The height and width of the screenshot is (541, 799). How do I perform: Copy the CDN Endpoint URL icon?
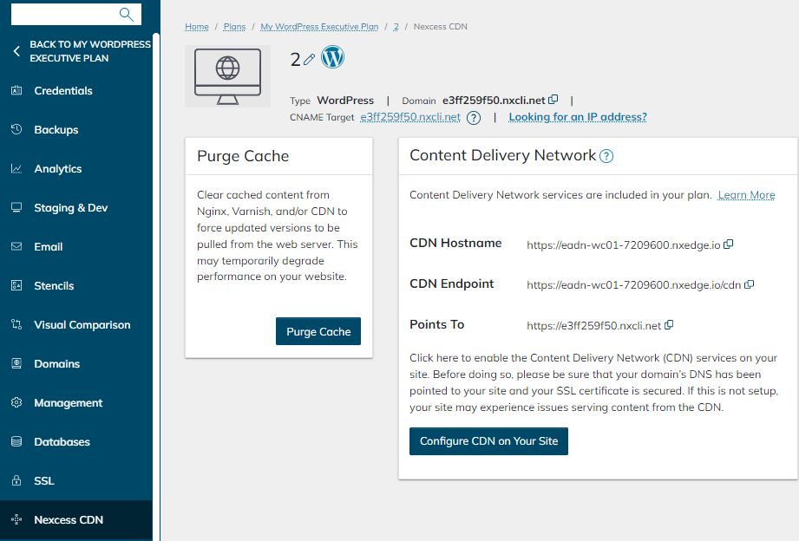click(748, 284)
